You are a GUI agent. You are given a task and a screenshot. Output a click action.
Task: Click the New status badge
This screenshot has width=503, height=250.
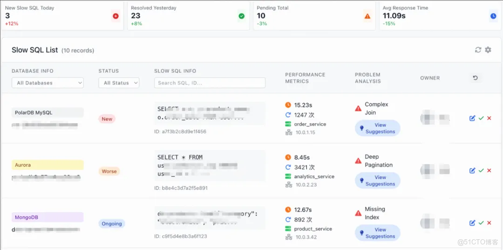point(107,119)
